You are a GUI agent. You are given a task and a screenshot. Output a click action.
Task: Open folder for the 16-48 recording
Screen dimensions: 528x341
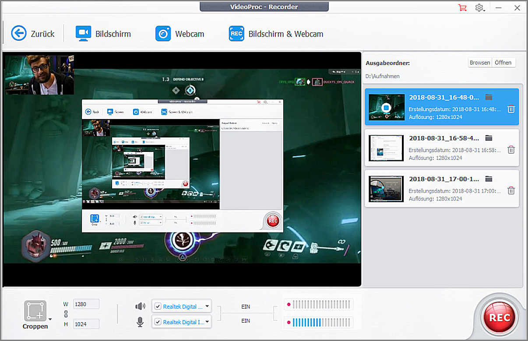(x=489, y=97)
